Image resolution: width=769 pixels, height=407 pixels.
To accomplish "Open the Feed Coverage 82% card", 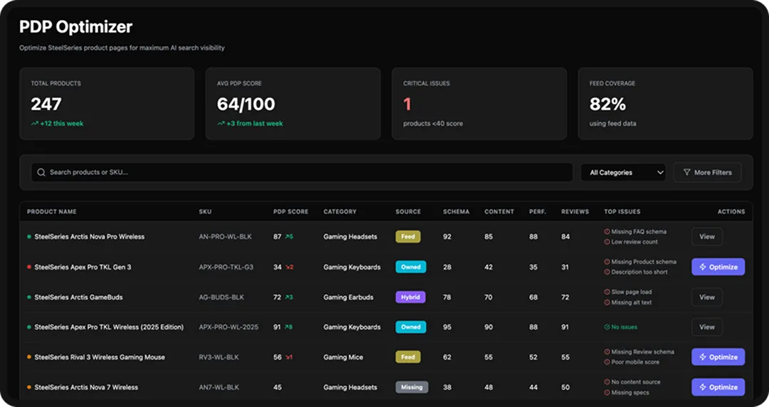I will [666, 103].
